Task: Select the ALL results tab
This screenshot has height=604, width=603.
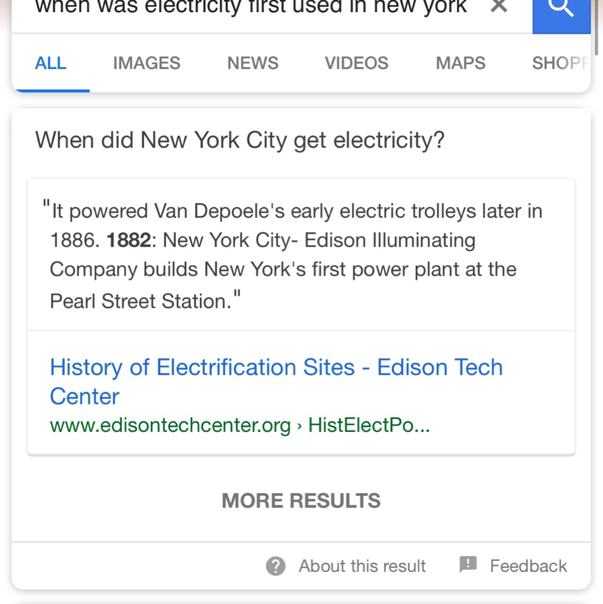Action: point(51,63)
